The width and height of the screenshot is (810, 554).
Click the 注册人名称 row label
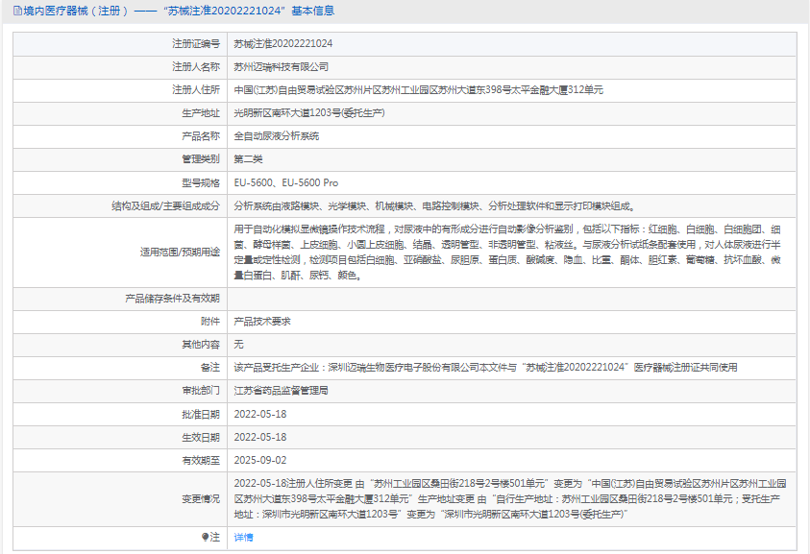point(196,67)
